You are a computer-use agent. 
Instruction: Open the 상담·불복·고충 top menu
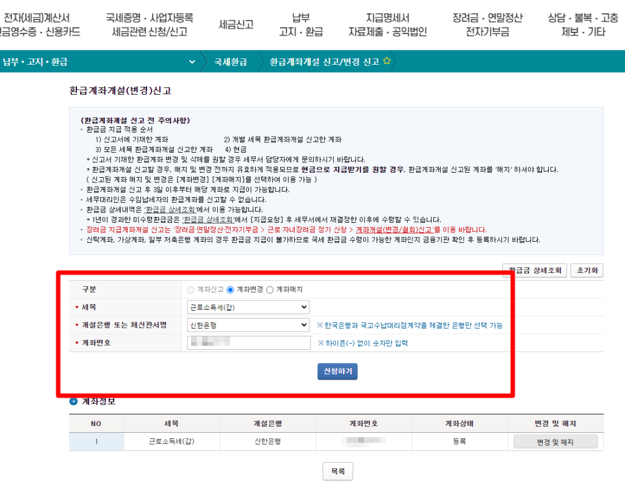tap(583, 24)
